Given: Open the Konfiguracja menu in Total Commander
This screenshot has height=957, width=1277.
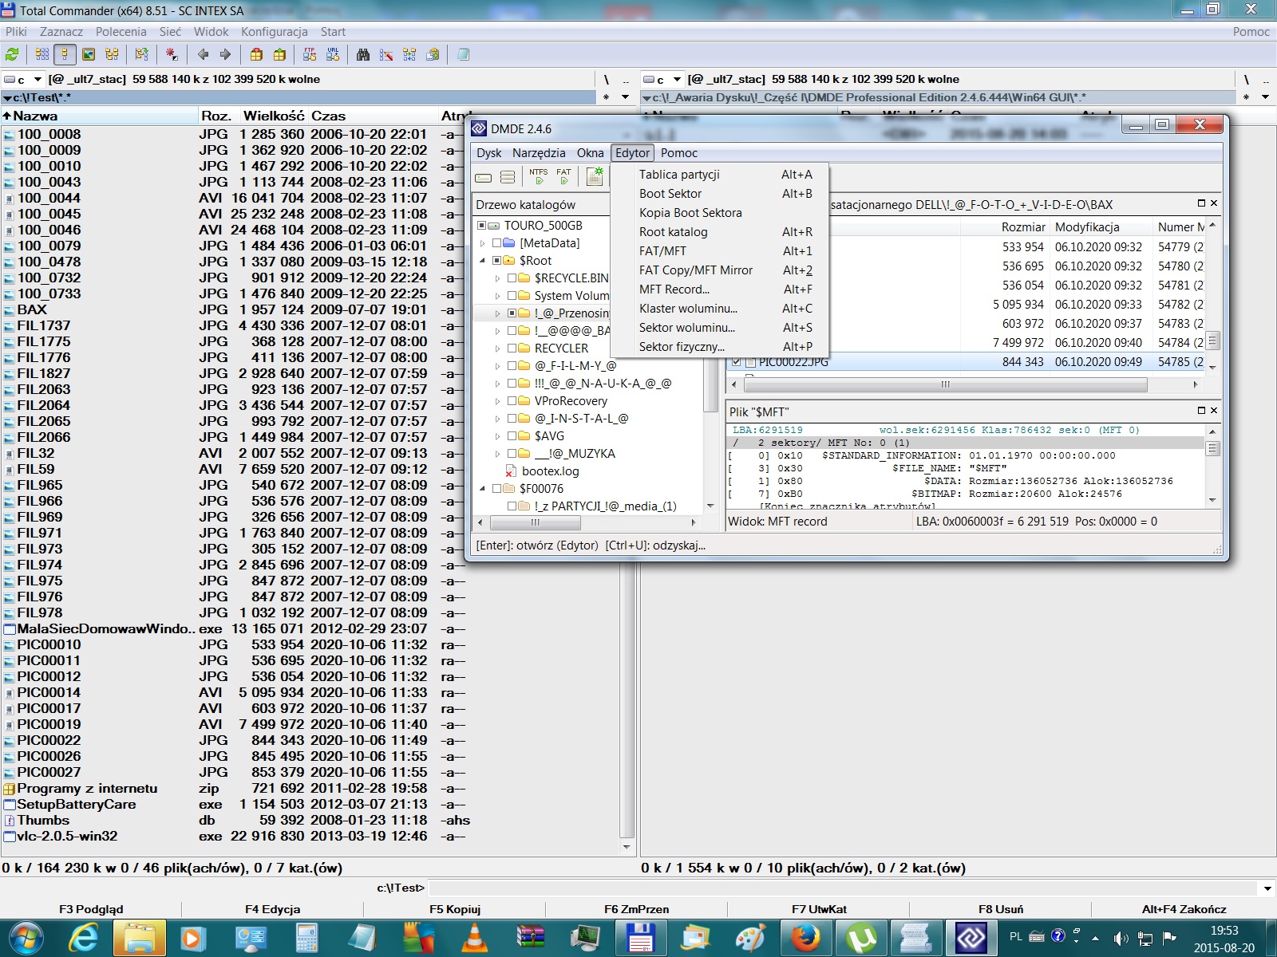Looking at the screenshot, I should (275, 32).
